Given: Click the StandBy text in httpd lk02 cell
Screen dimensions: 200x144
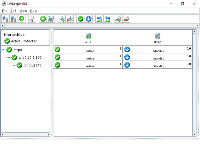Looking at the screenshot, I should pyautogui.click(x=159, y=51).
